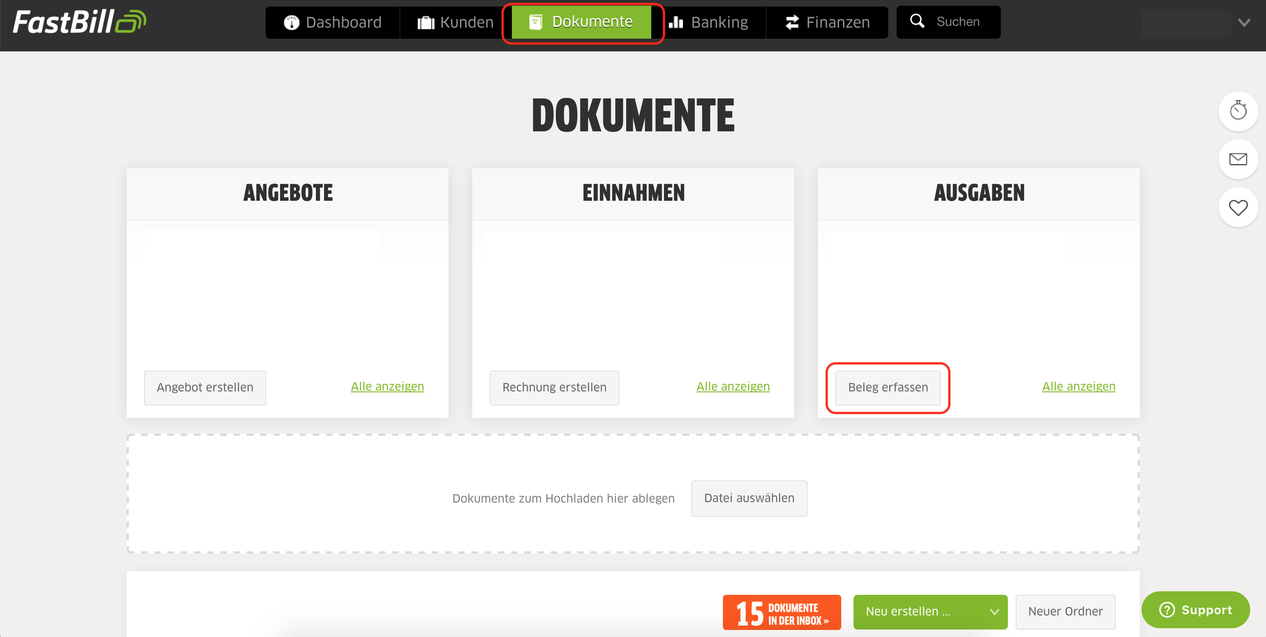Show all Ausgaben via Alle anzeigen

pyautogui.click(x=1078, y=387)
